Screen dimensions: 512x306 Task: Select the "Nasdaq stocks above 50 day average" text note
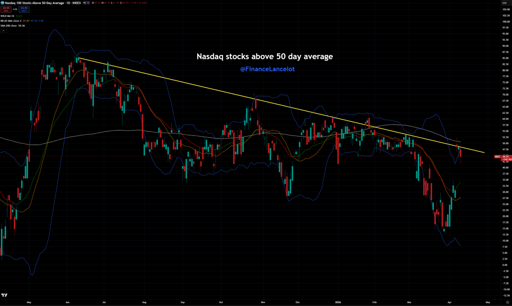point(265,56)
